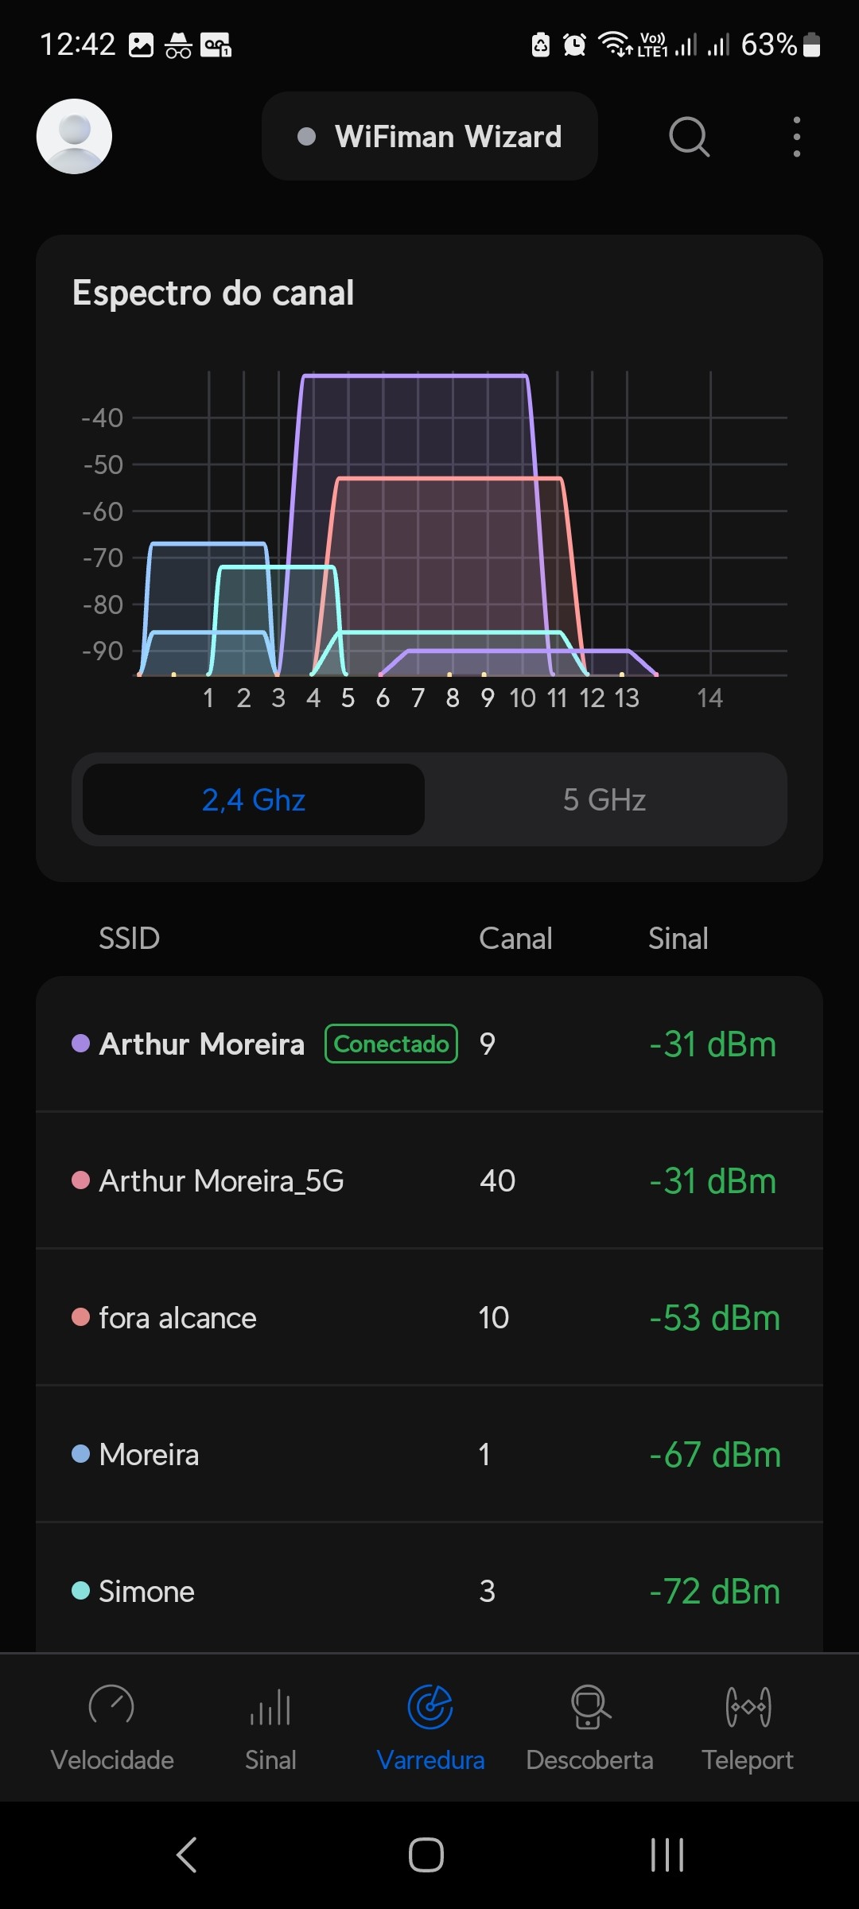The width and height of the screenshot is (859, 1909).
Task: Expand the WiFiman Wizard device selector
Action: 429,136
